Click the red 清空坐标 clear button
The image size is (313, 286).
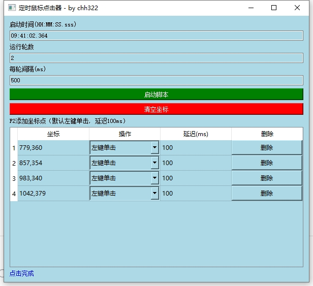pyautogui.click(x=156, y=109)
